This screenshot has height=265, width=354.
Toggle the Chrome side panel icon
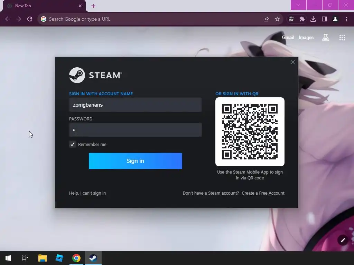(324, 19)
